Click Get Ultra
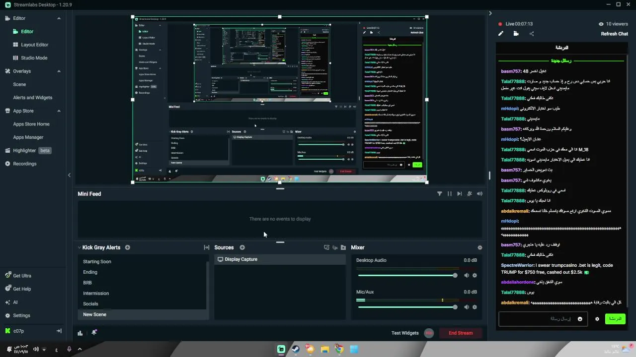Screen dimensions: 636x357 tap(18, 276)
